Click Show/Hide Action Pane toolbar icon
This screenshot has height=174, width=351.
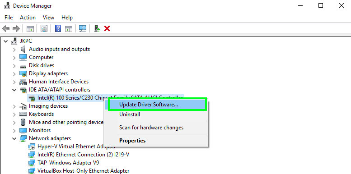69,28
